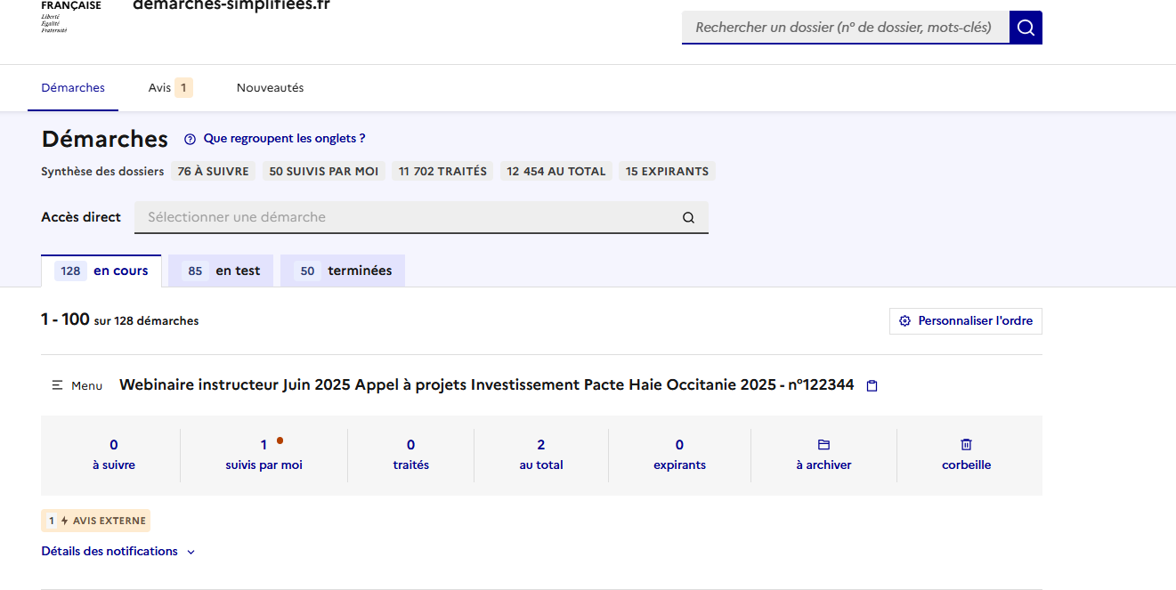
Task: Open the corbeille trash icon
Action: tap(966, 445)
